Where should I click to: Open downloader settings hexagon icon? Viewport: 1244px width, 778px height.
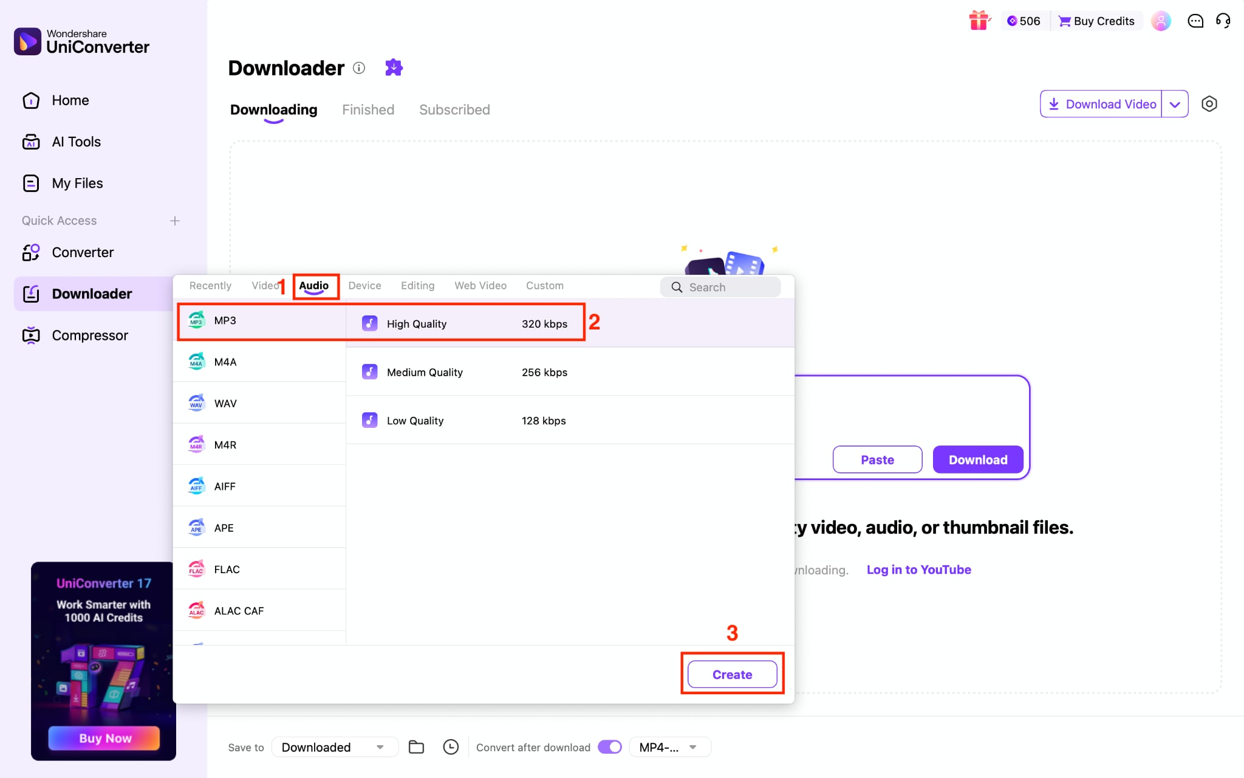pos(1209,104)
